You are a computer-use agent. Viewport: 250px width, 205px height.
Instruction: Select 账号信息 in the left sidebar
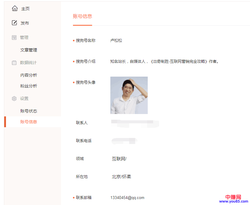(29, 122)
